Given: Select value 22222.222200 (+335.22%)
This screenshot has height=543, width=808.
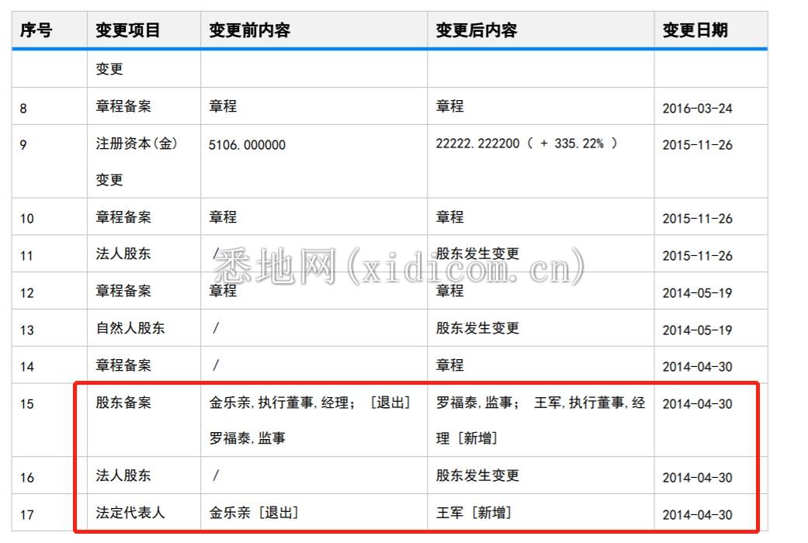Looking at the screenshot, I should [x=526, y=144].
